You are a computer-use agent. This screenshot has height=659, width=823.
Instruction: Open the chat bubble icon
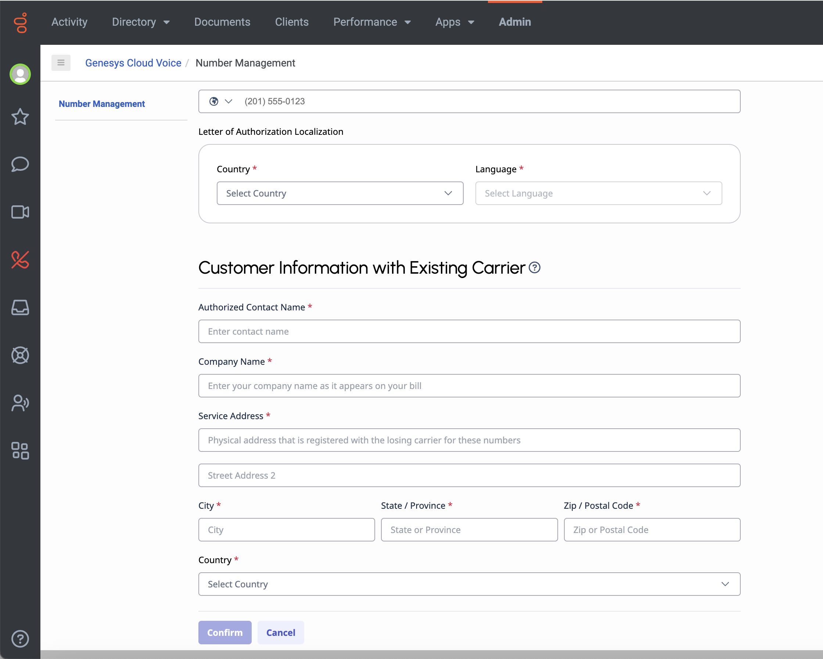(x=20, y=164)
